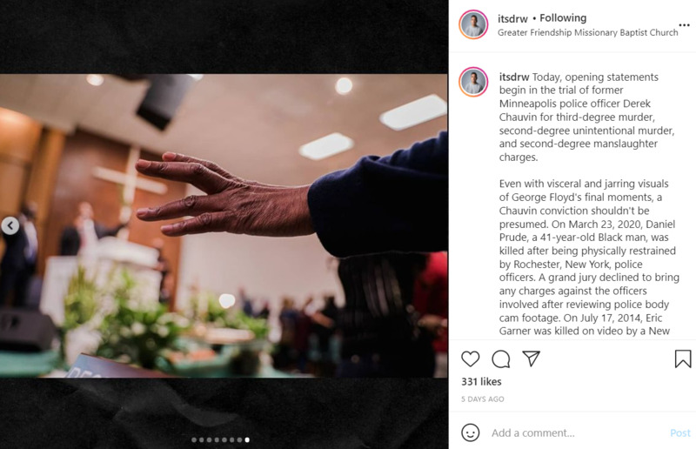The height and width of the screenshot is (449, 696).
Task: Open more options three-dot menu
Action: click(684, 25)
